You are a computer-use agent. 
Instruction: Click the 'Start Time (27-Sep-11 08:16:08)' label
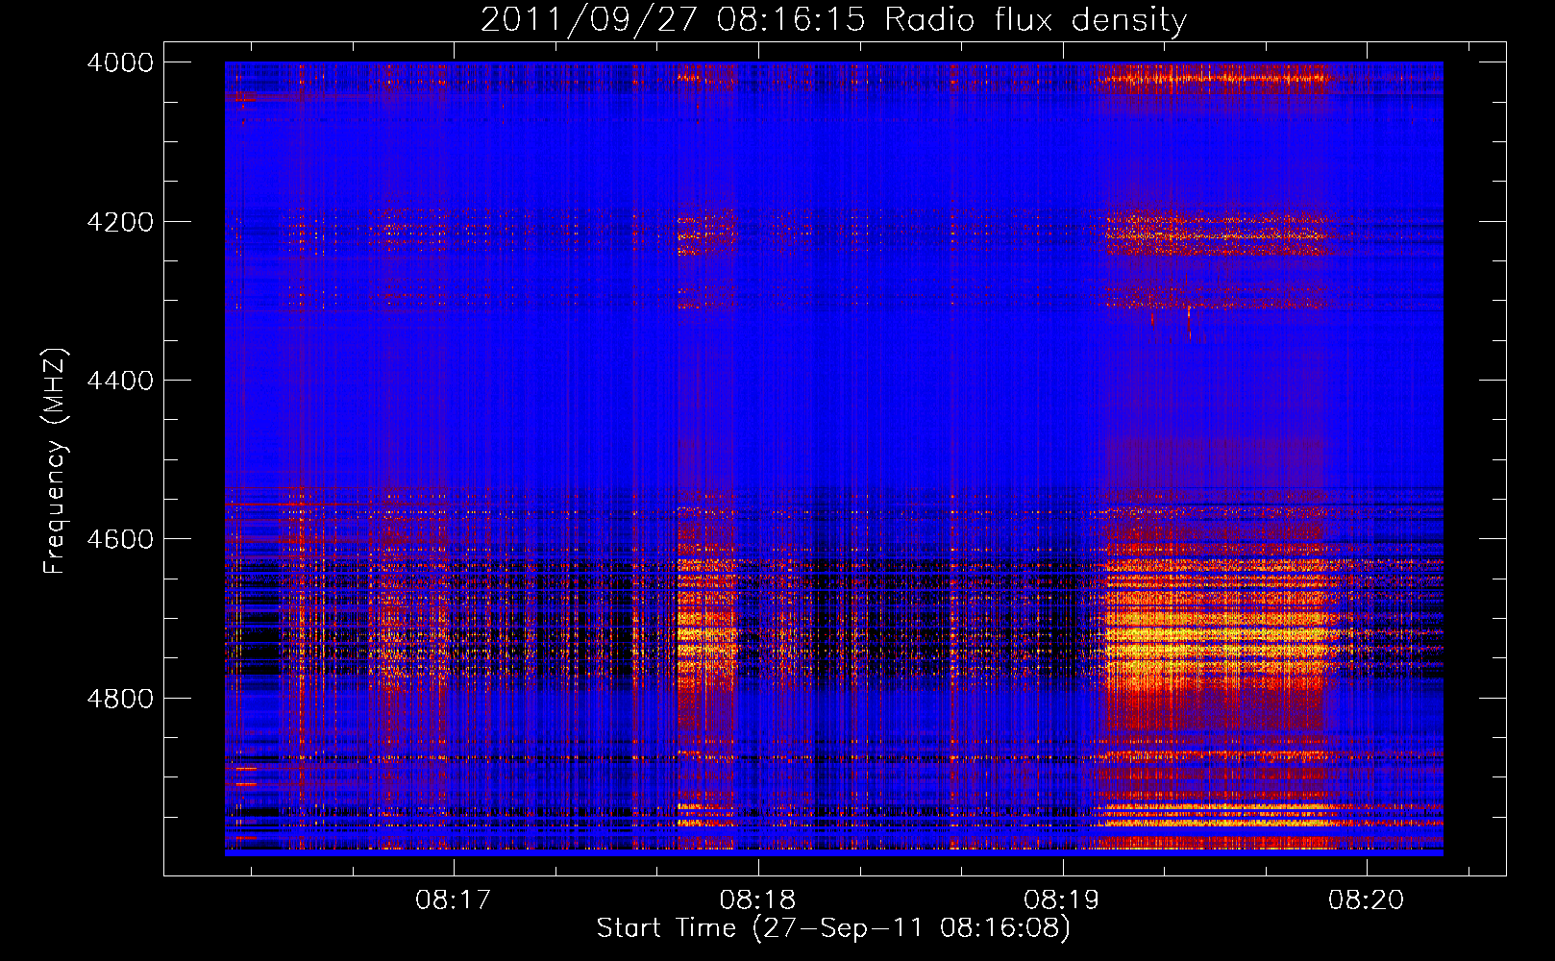[833, 928]
